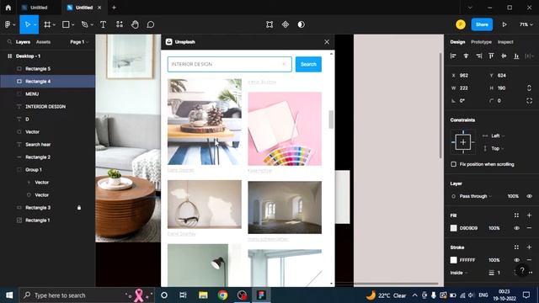Switch to the Design tab

457,42
